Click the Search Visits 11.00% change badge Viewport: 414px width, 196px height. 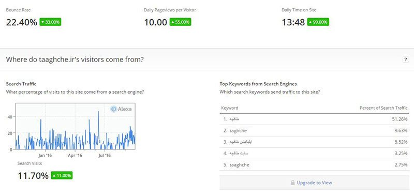62,175
